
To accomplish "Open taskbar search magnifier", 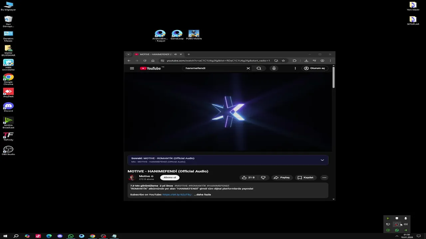I will click(16, 236).
